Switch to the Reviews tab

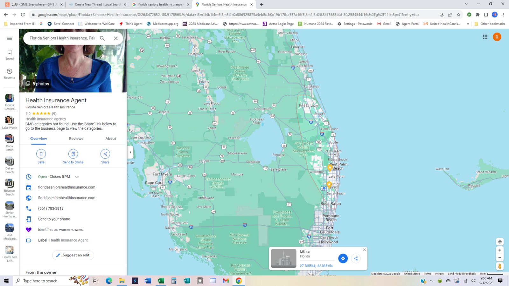(76, 139)
